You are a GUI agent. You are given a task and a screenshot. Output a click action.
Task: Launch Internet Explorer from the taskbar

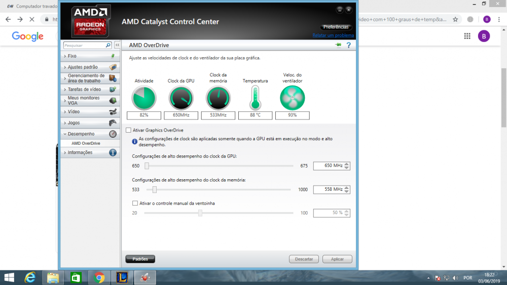pyautogui.click(x=30, y=277)
